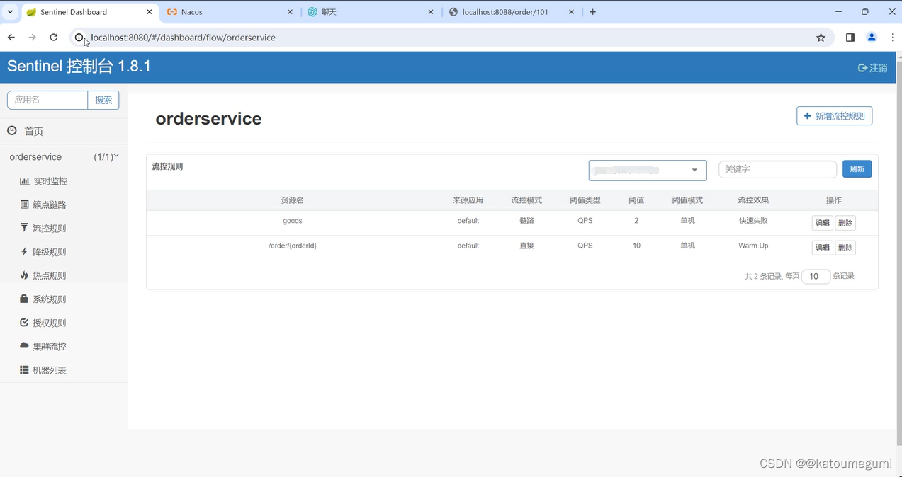Click the goods resource name cell
902x477 pixels.
click(x=293, y=221)
